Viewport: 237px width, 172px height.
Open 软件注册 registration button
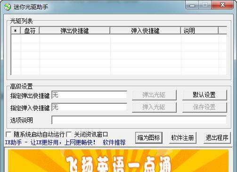(x=183, y=138)
